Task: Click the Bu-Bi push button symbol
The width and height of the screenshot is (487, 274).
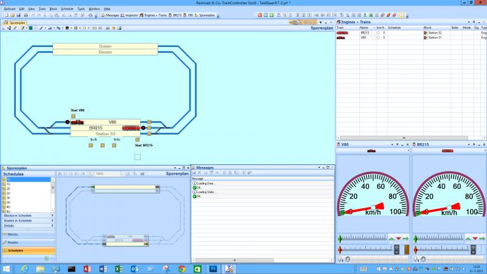Action: (x=91, y=146)
